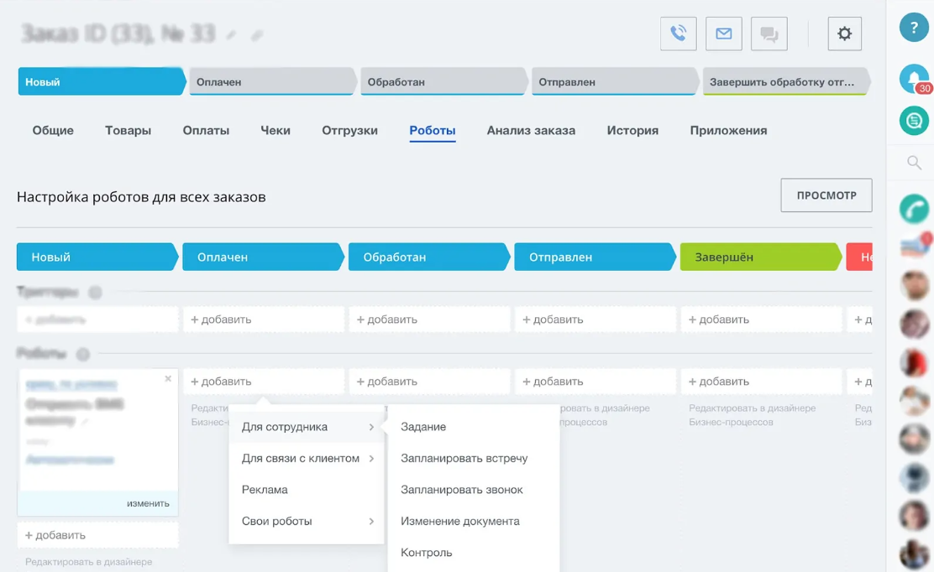Open the help question mark icon
Image resolution: width=934 pixels, height=572 pixels.
[x=914, y=28]
